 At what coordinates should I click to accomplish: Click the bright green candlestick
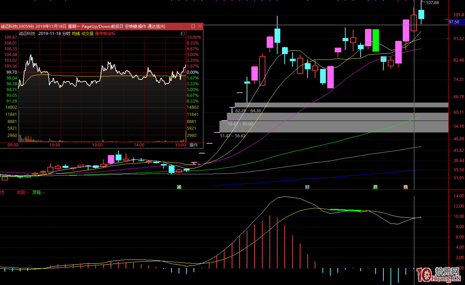376,40
